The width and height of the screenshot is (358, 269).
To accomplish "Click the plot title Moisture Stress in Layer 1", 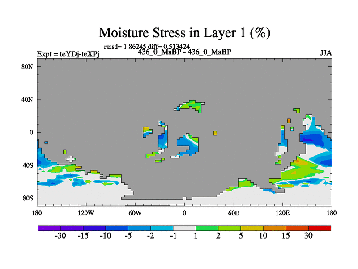I will [x=184, y=33].
